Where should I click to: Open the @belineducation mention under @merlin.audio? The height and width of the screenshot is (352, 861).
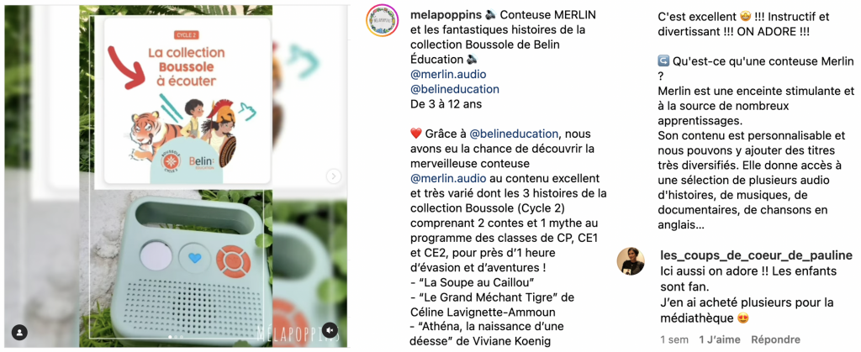pos(455,89)
